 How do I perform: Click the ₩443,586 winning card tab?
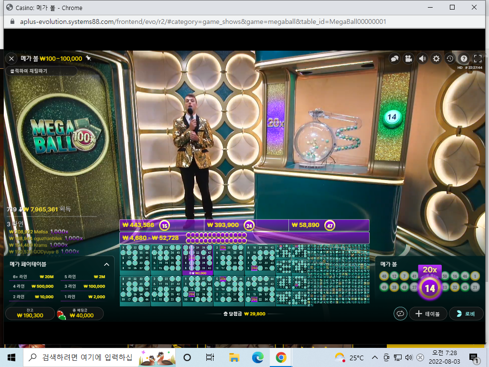(162, 226)
